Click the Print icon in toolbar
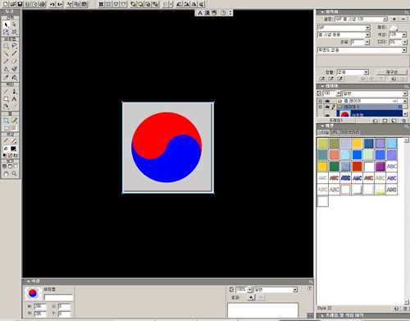Screen dimensions: 410x321 (x=42, y=4)
